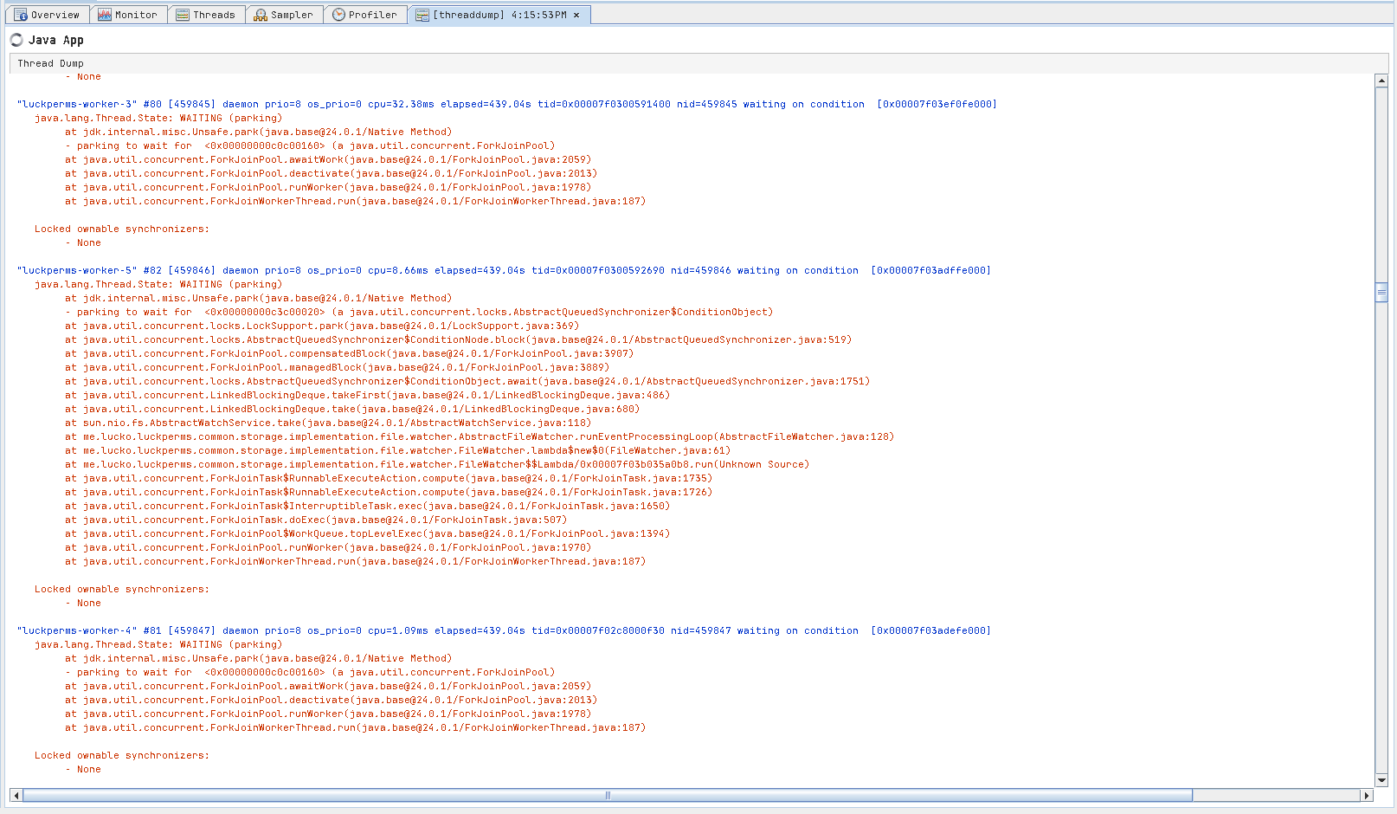Click the LinkedBlockingDeque.takeFirst stack frame
Viewport: 1397px width, 814px height.
tap(367, 395)
